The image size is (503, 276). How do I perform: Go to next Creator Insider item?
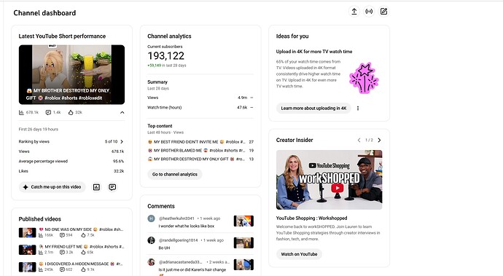click(x=380, y=140)
